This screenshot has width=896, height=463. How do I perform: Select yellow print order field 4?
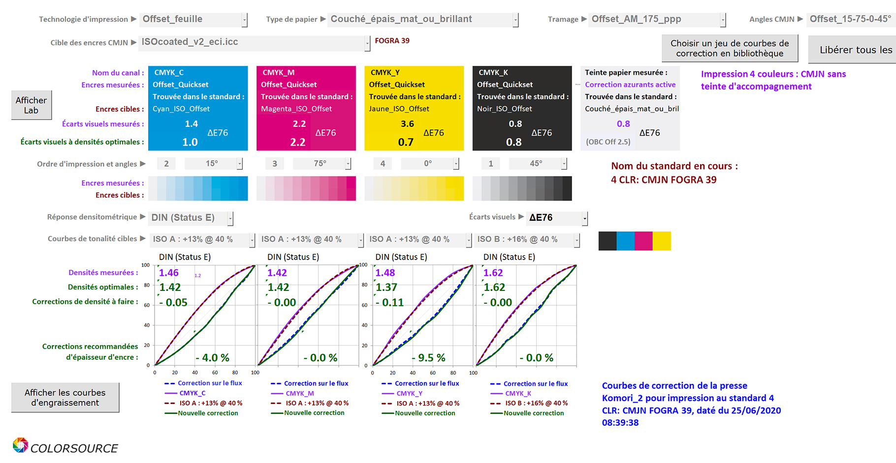pos(383,164)
